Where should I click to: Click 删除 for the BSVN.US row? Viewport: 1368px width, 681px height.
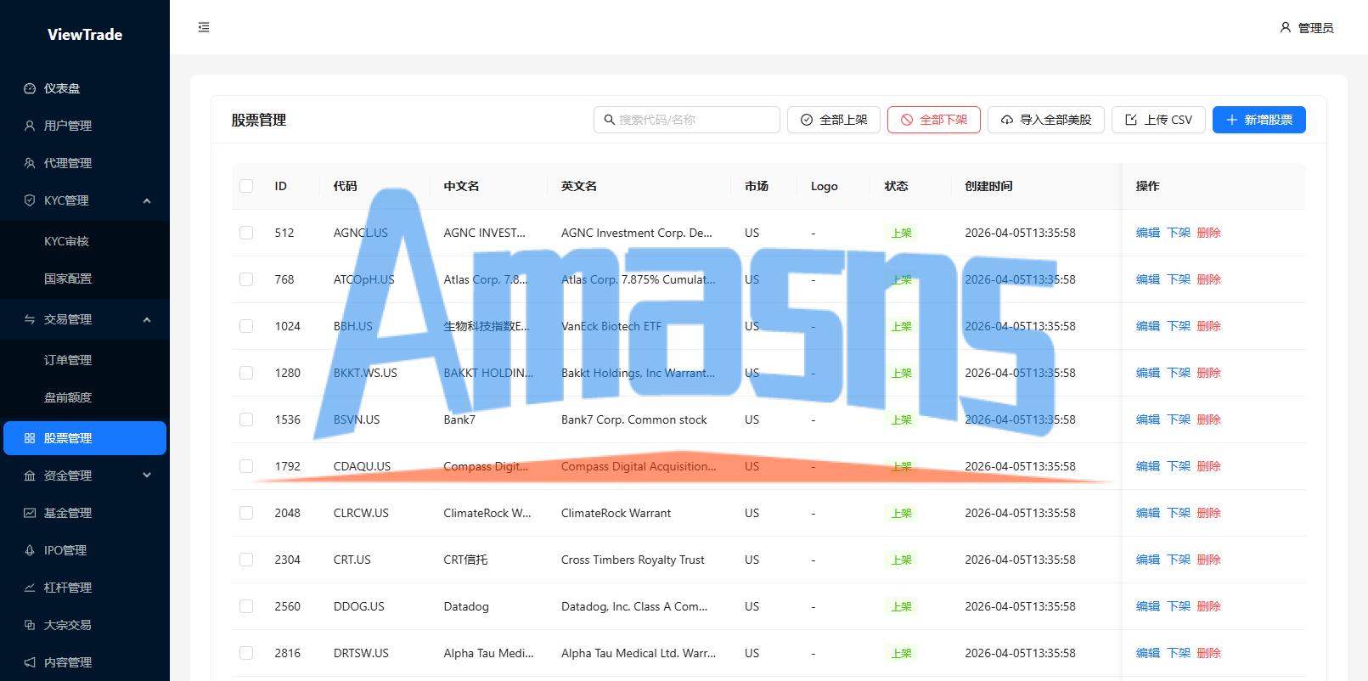pyautogui.click(x=1209, y=419)
